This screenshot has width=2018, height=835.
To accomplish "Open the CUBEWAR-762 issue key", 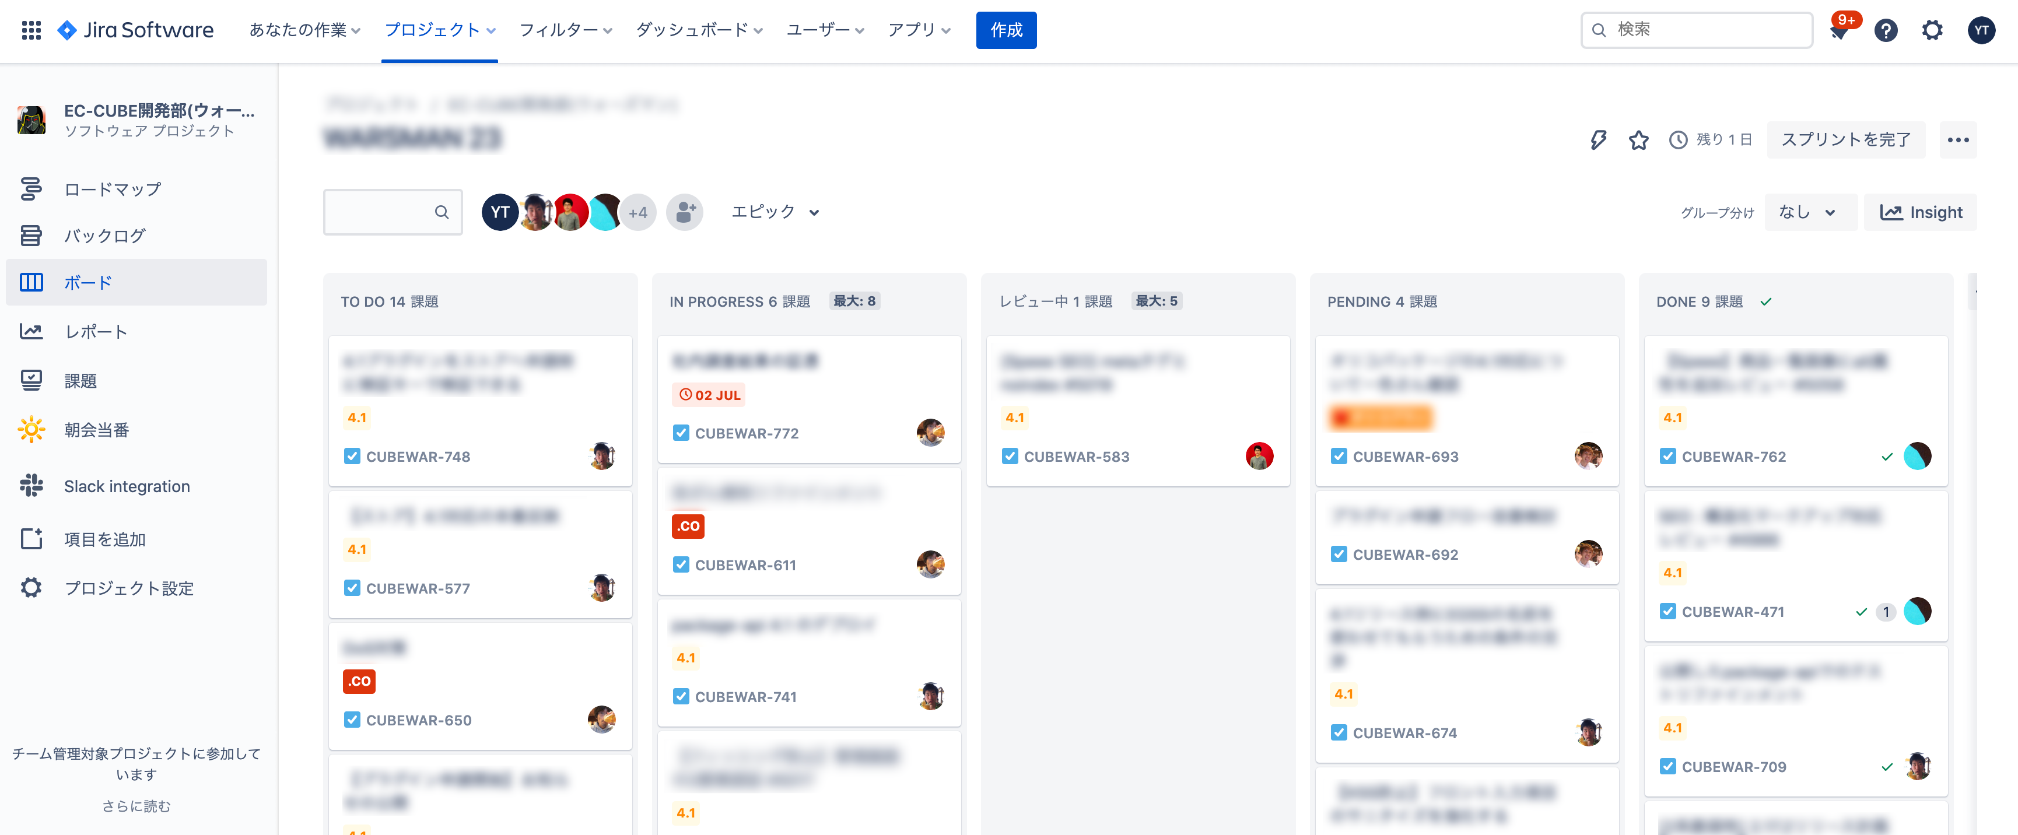I will pos(1733,457).
